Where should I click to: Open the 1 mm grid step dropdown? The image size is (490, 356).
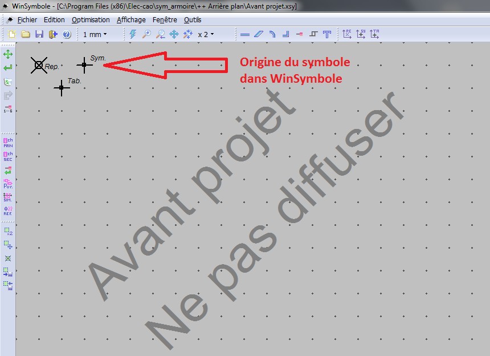click(x=95, y=34)
